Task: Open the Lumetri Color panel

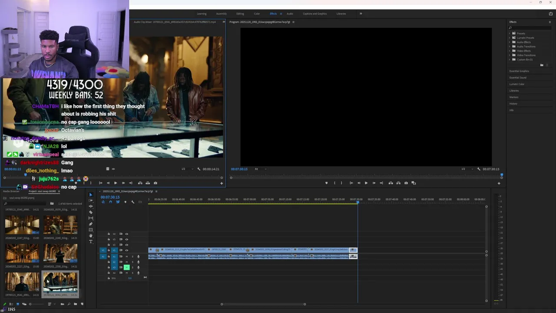Action: click(x=517, y=84)
